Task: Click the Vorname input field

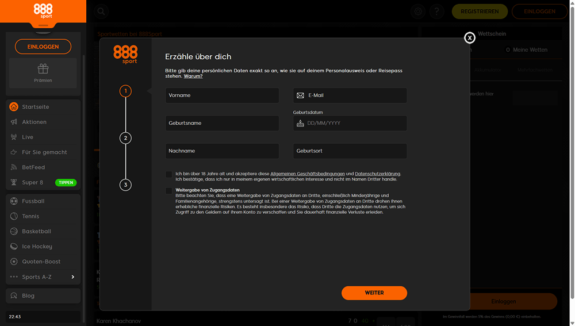Action: coord(222,95)
